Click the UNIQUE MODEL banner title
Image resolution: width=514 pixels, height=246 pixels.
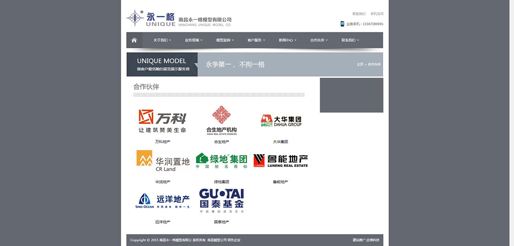click(161, 61)
